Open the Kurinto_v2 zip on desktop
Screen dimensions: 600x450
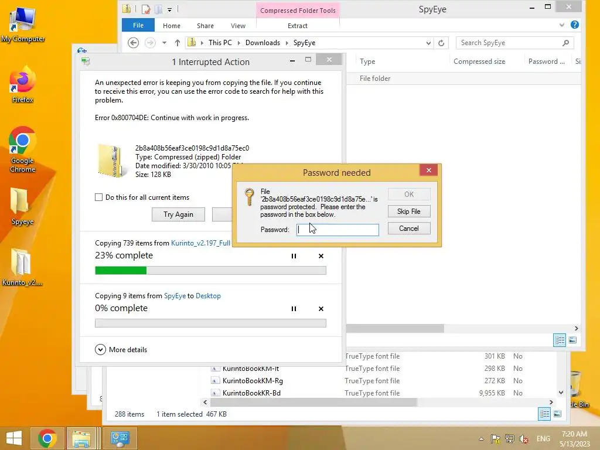[22, 267]
